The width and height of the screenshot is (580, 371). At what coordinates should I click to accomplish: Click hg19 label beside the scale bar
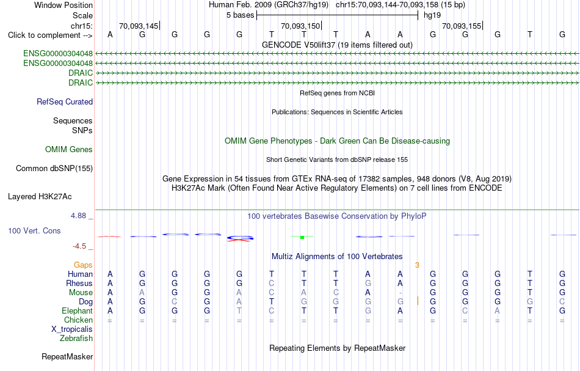(x=432, y=15)
